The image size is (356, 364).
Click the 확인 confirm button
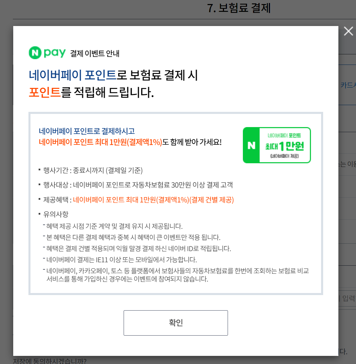tap(176, 323)
